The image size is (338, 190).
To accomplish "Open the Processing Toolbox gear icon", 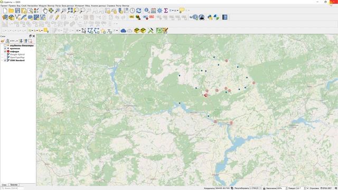I will 159,11.
